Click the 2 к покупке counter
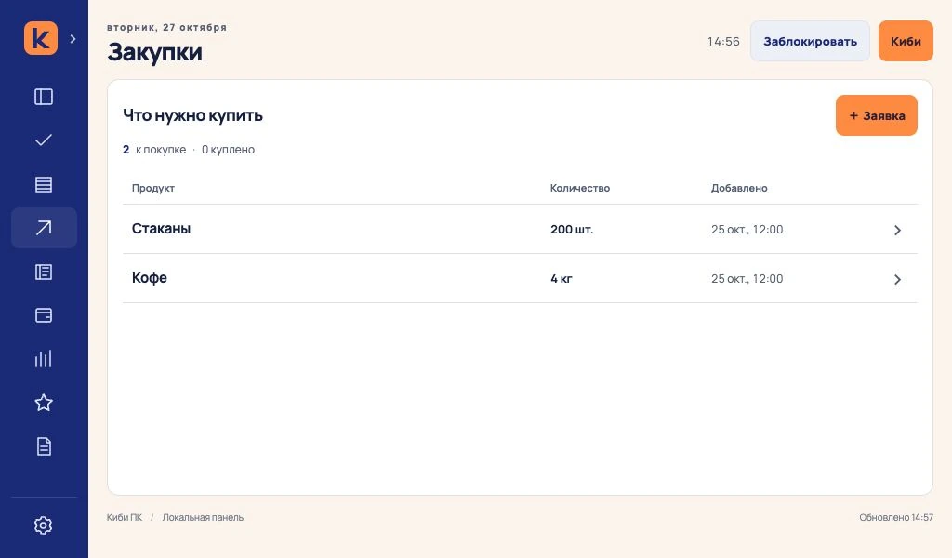Screen dimensions: 952x558 tap(154, 150)
